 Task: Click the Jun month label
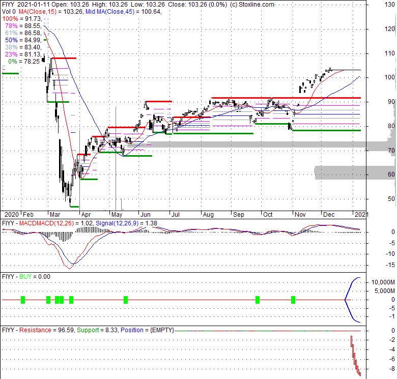(146, 215)
